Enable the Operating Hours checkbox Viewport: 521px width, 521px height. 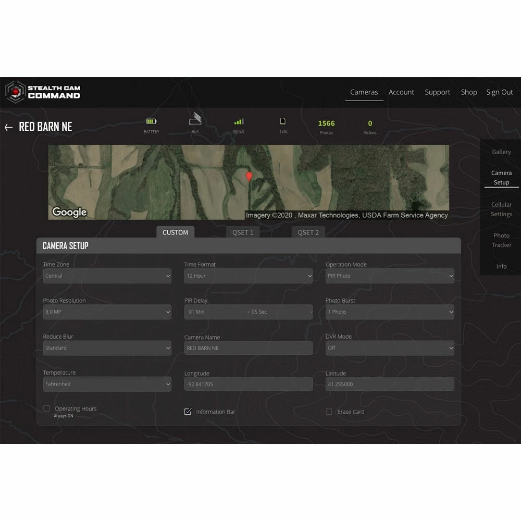(47, 408)
